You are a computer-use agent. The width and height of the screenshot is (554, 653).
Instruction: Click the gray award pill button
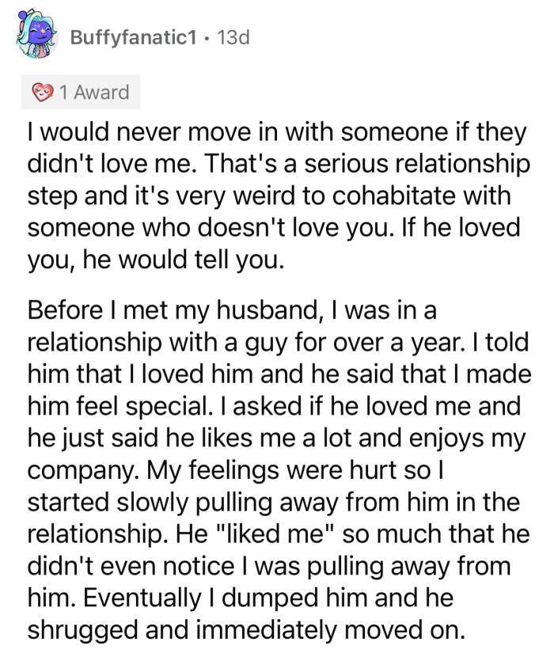coord(80,92)
